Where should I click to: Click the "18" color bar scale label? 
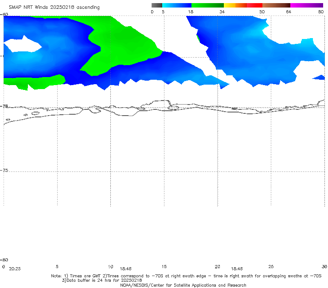pyautogui.click(x=191, y=12)
